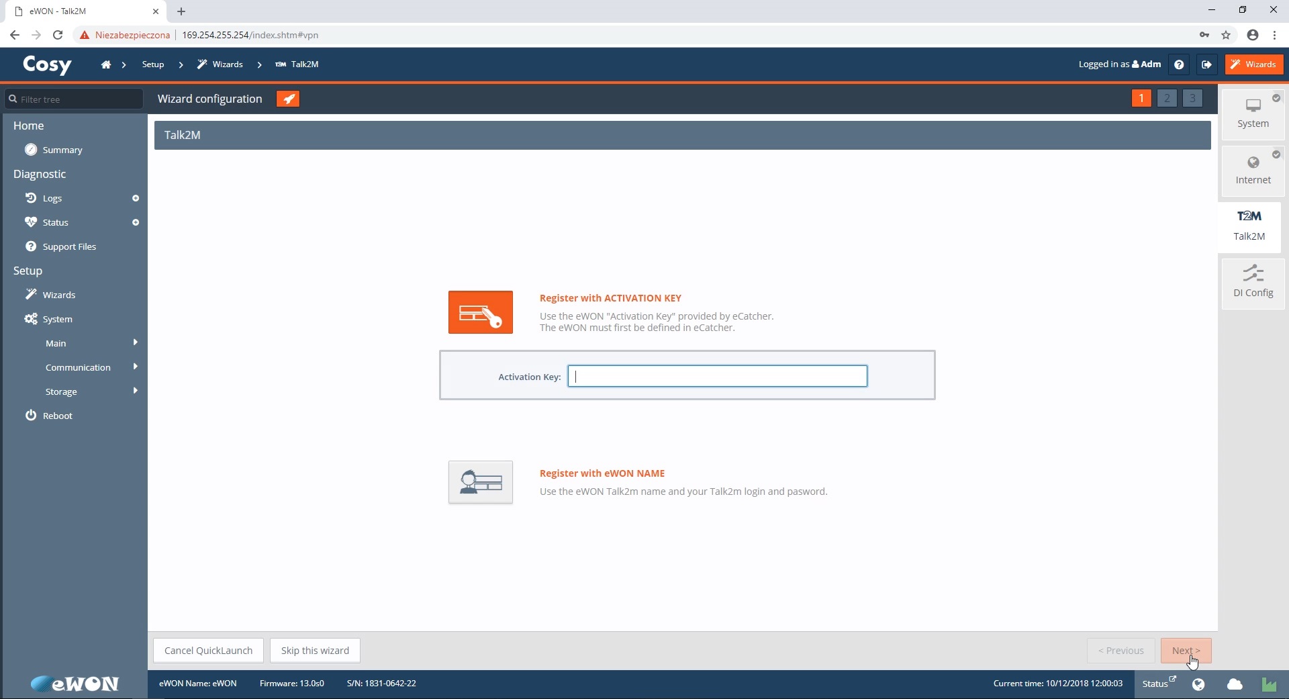The image size is (1289, 699).
Task: Click the globe icon in bottom status bar
Action: tap(1198, 684)
